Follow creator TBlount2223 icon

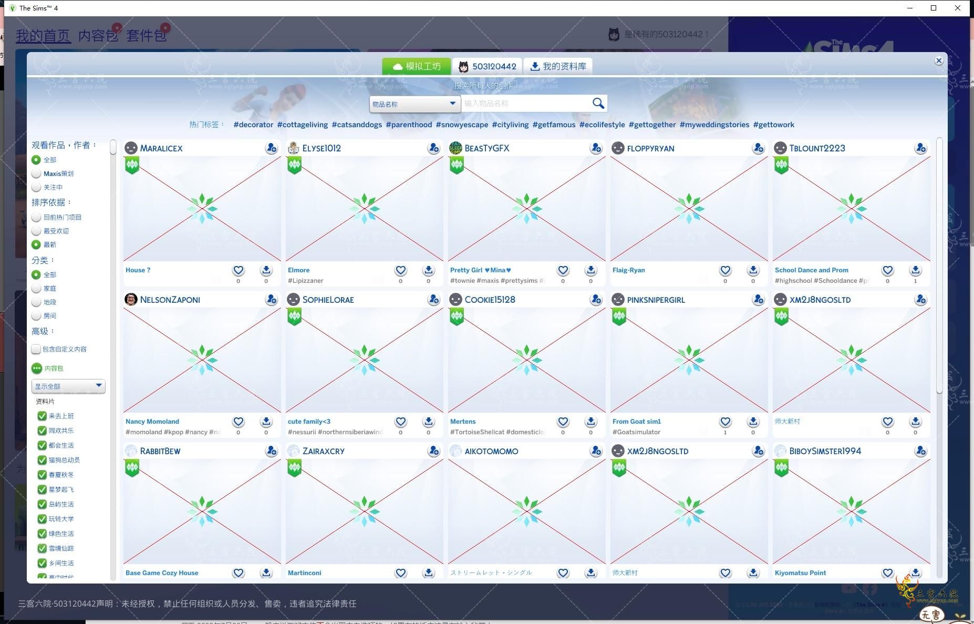[x=920, y=148]
